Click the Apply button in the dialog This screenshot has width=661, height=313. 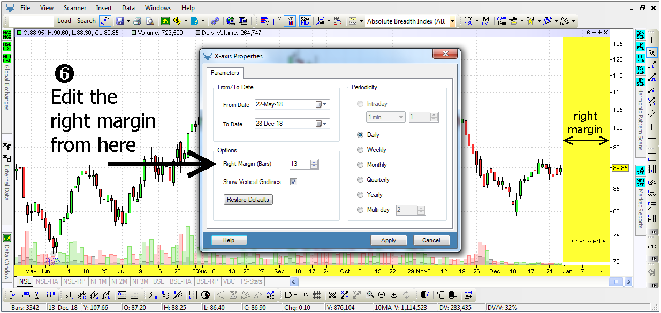389,240
